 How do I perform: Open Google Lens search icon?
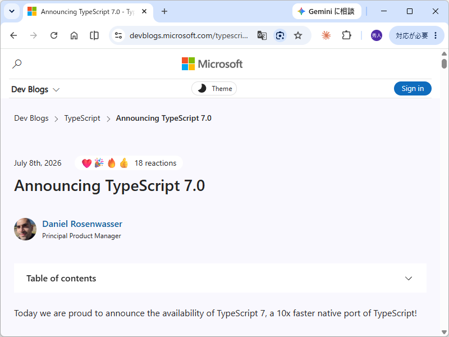pyautogui.click(x=280, y=35)
